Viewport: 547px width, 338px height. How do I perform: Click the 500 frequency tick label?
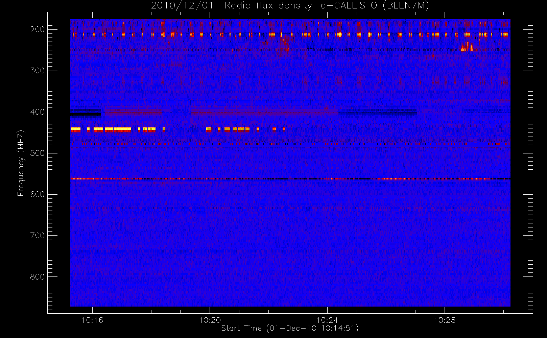(x=37, y=153)
